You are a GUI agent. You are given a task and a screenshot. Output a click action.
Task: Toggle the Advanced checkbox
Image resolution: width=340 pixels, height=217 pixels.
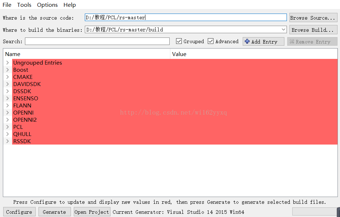[211, 41]
